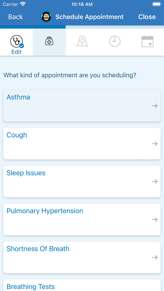Viewport: 164px width, 291px height.
Task: Tap the patient avatar in header
Action: coord(46,17)
